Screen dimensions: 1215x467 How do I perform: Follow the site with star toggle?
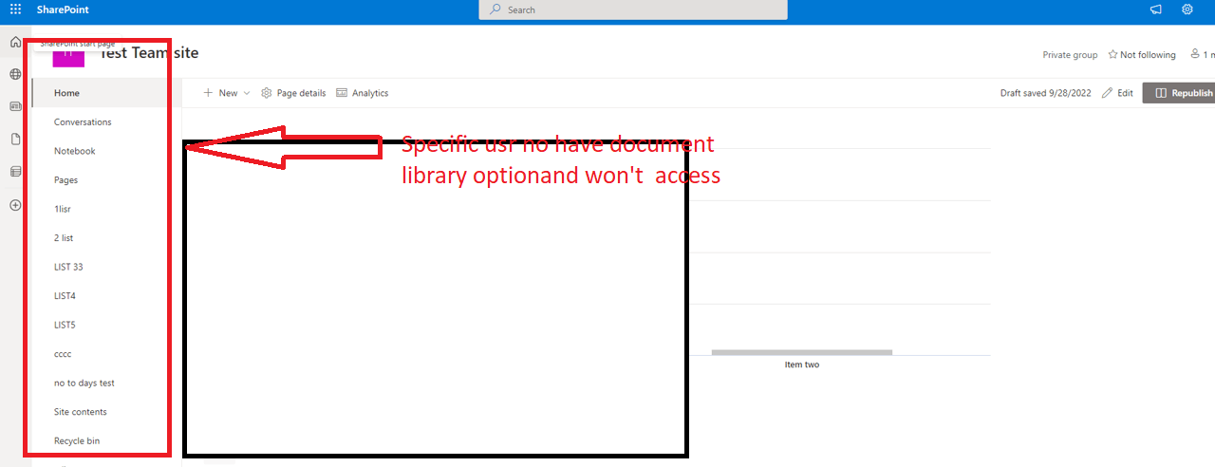1142,55
